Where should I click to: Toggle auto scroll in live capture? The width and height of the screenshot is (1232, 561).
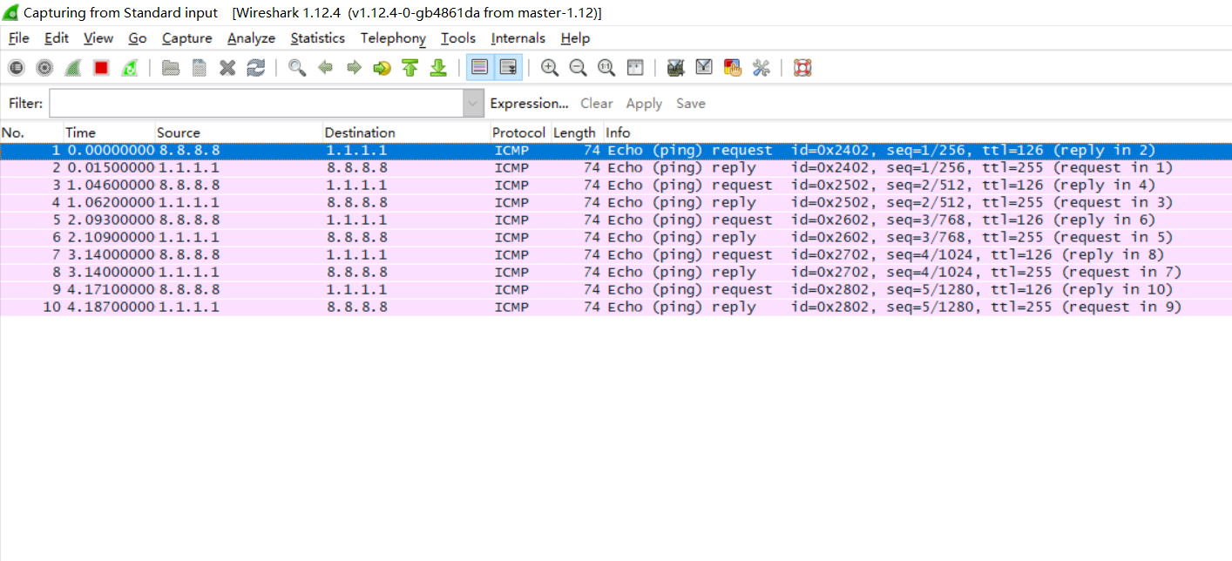point(509,68)
